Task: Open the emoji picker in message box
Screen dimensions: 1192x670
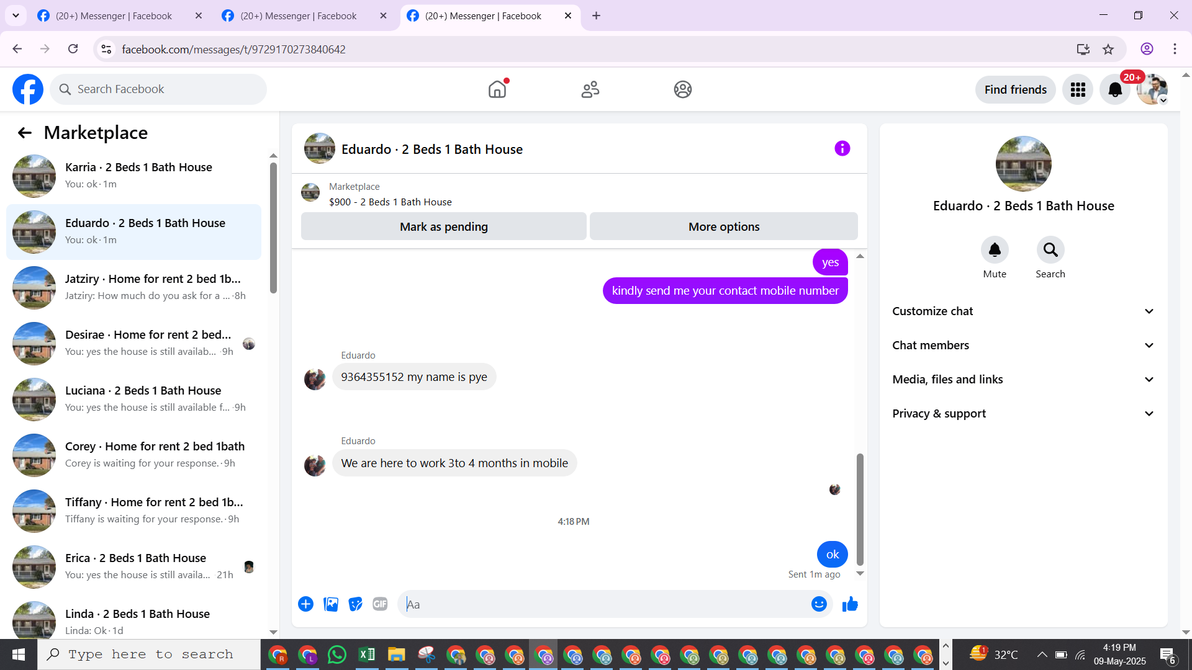Action: (819, 604)
